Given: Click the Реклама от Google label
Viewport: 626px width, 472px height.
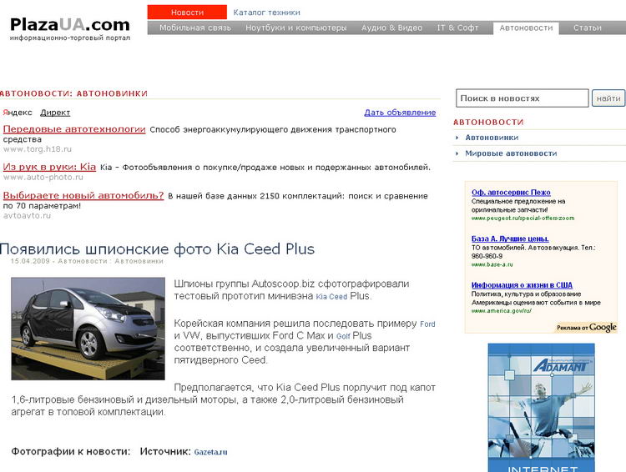Looking at the screenshot, I should tap(587, 328).
